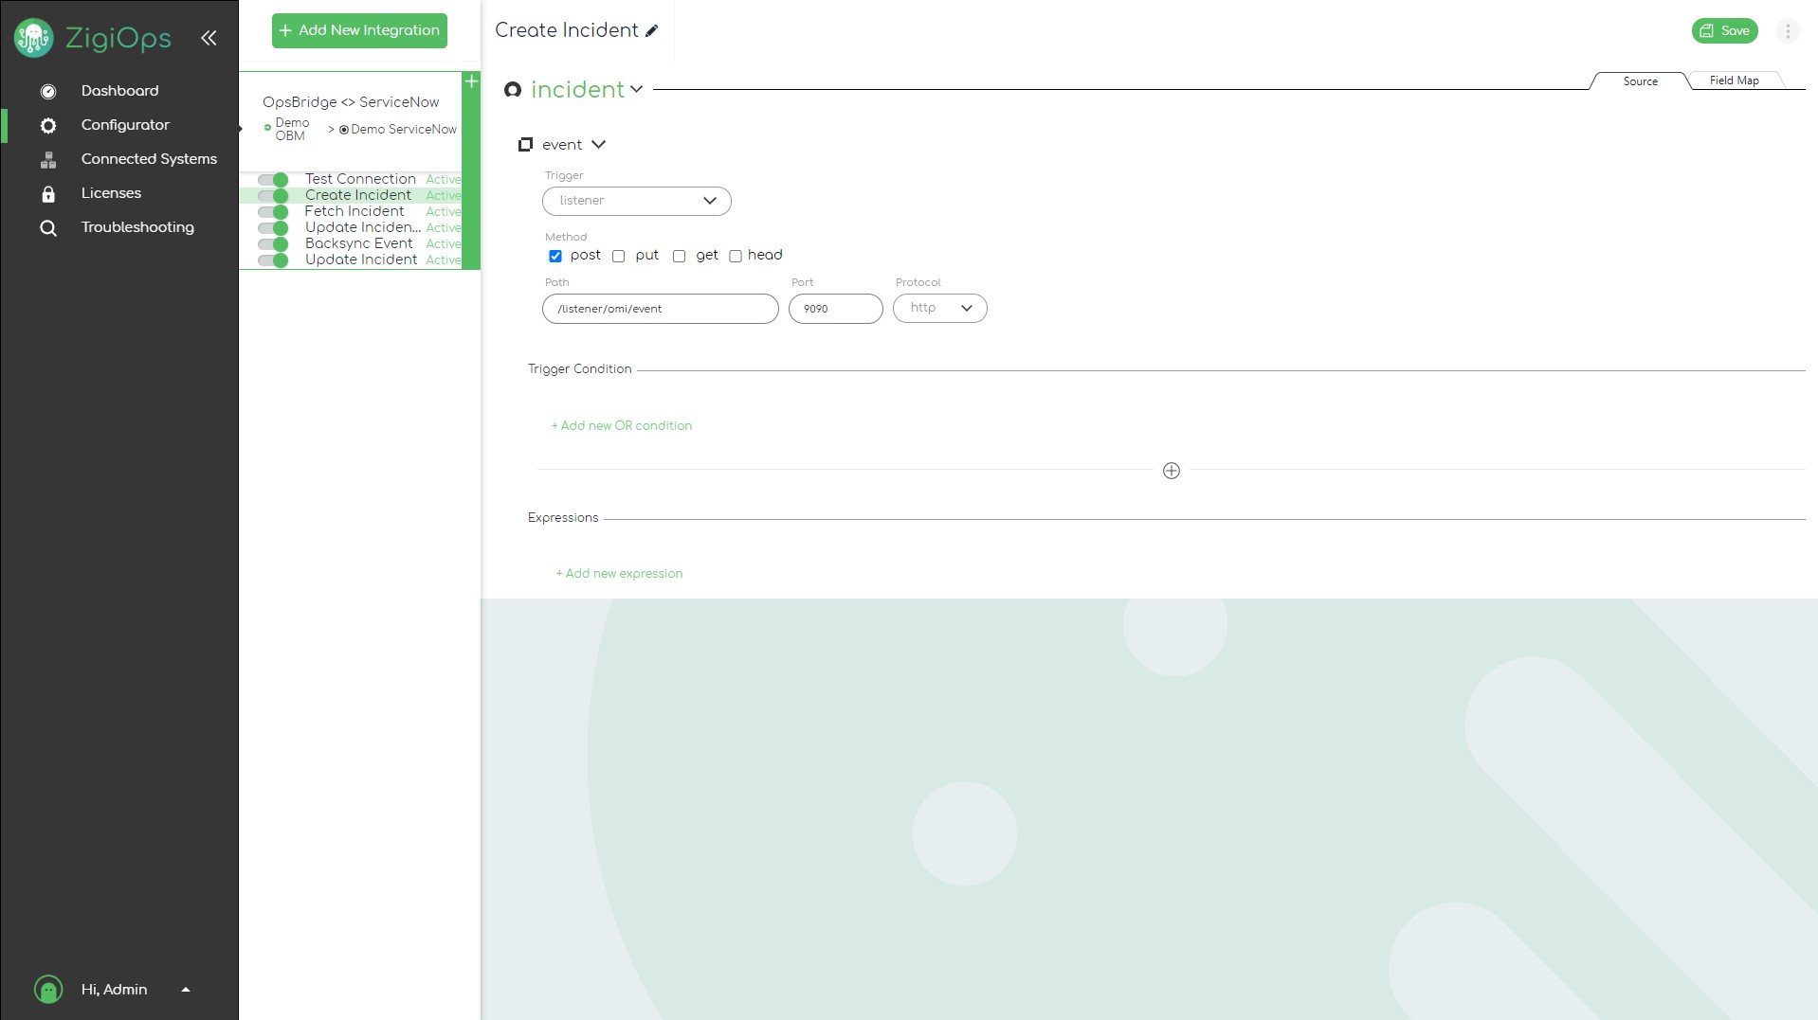
Task: Enable the get method checkbox
Action: point(680,257)
